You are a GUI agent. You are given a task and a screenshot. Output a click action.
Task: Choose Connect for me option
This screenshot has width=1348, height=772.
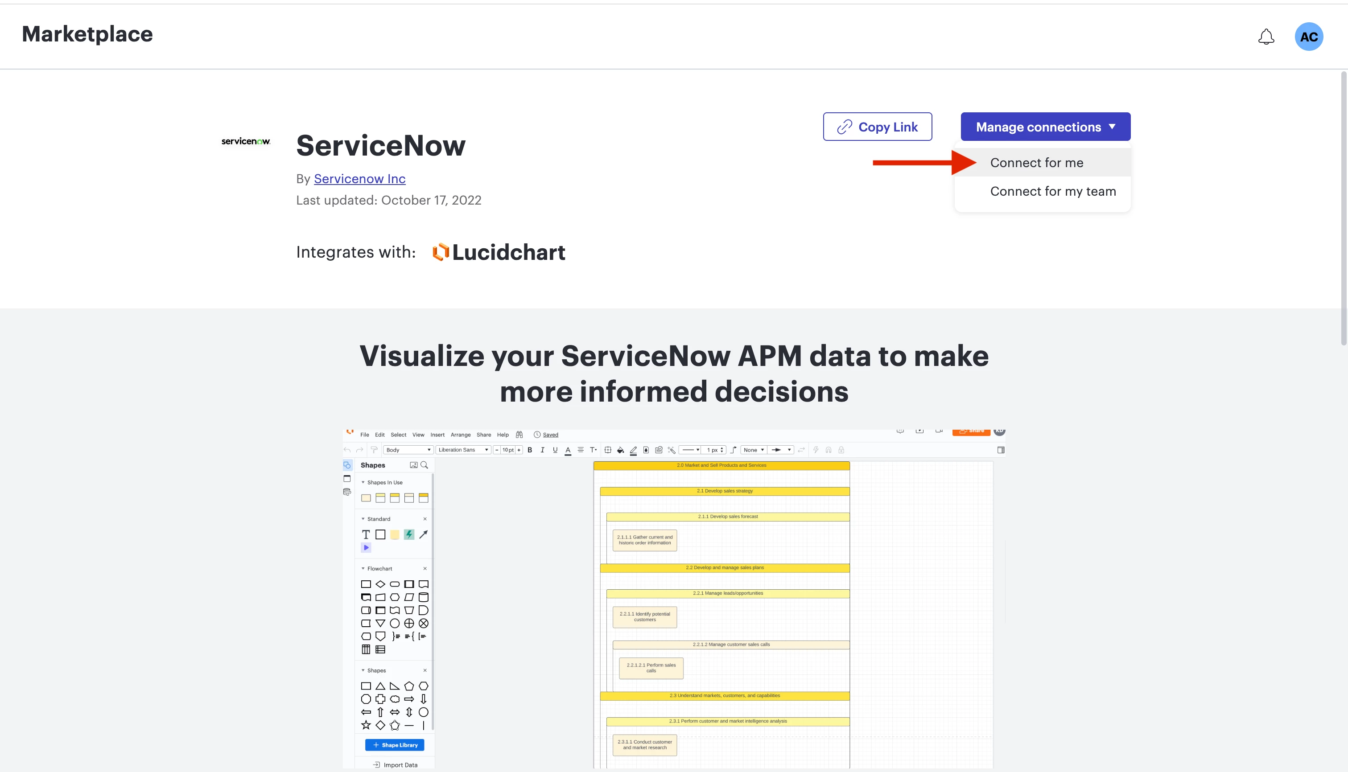(x=1036, y=163)
